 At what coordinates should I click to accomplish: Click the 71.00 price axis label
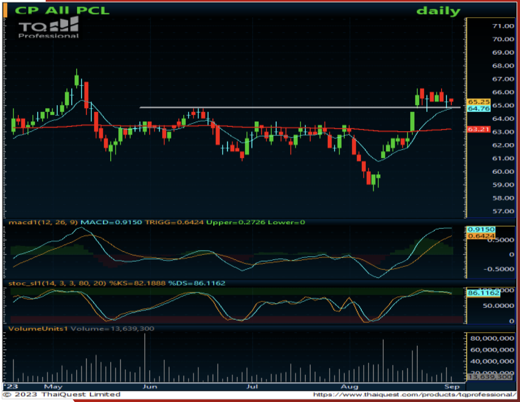pyautogui.click(x=503, y=26)
